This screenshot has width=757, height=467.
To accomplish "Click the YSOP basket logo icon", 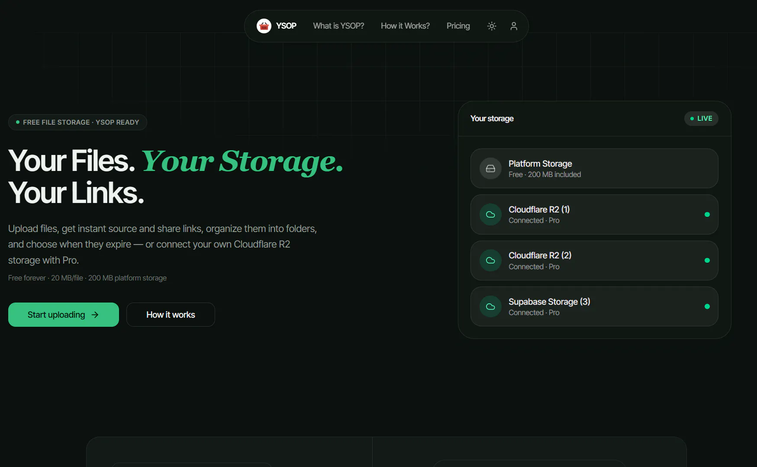I will (264, 26).
